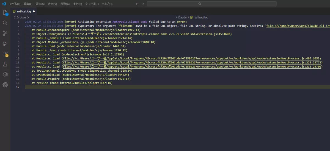
Task: Click line number 17 in the gutter
Action: (x=18, y=87)
